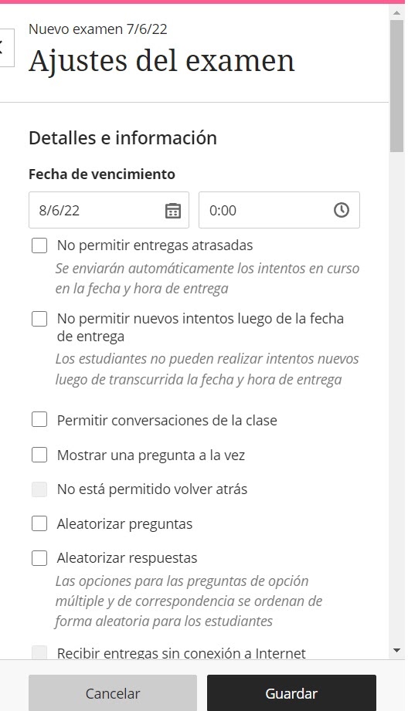This screenshot has width=408, height=711.
Task: Click the Cancelar button
Action: pyautogui.click(x=113, y=693)
